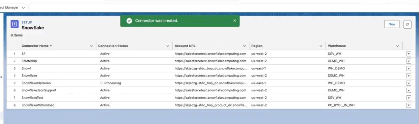Open row actions menu for SnowflakeTest
The width and height of the screenshot is (419, 124).
pyautogui.click(x=409, y=98)
